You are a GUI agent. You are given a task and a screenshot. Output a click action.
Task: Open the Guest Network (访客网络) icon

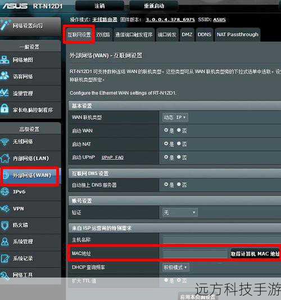point(4,76)
